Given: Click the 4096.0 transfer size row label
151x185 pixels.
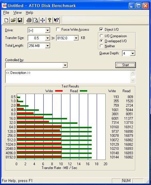Looking at the screenshot, I should (x=11, y=153).
